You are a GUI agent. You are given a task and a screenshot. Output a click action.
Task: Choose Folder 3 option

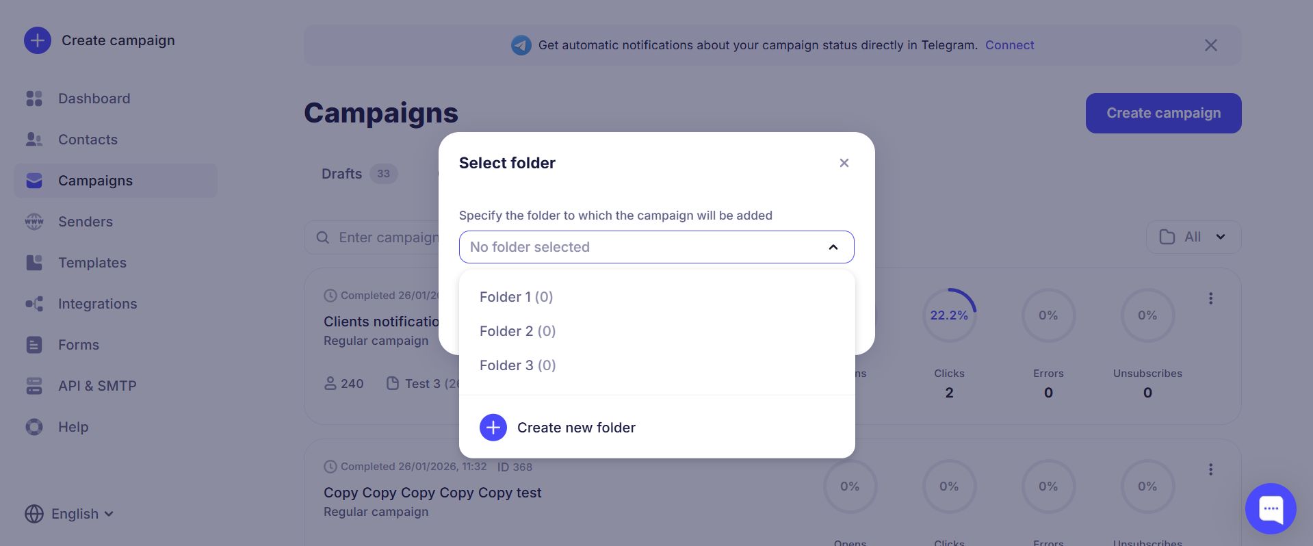tap(517, 365)
